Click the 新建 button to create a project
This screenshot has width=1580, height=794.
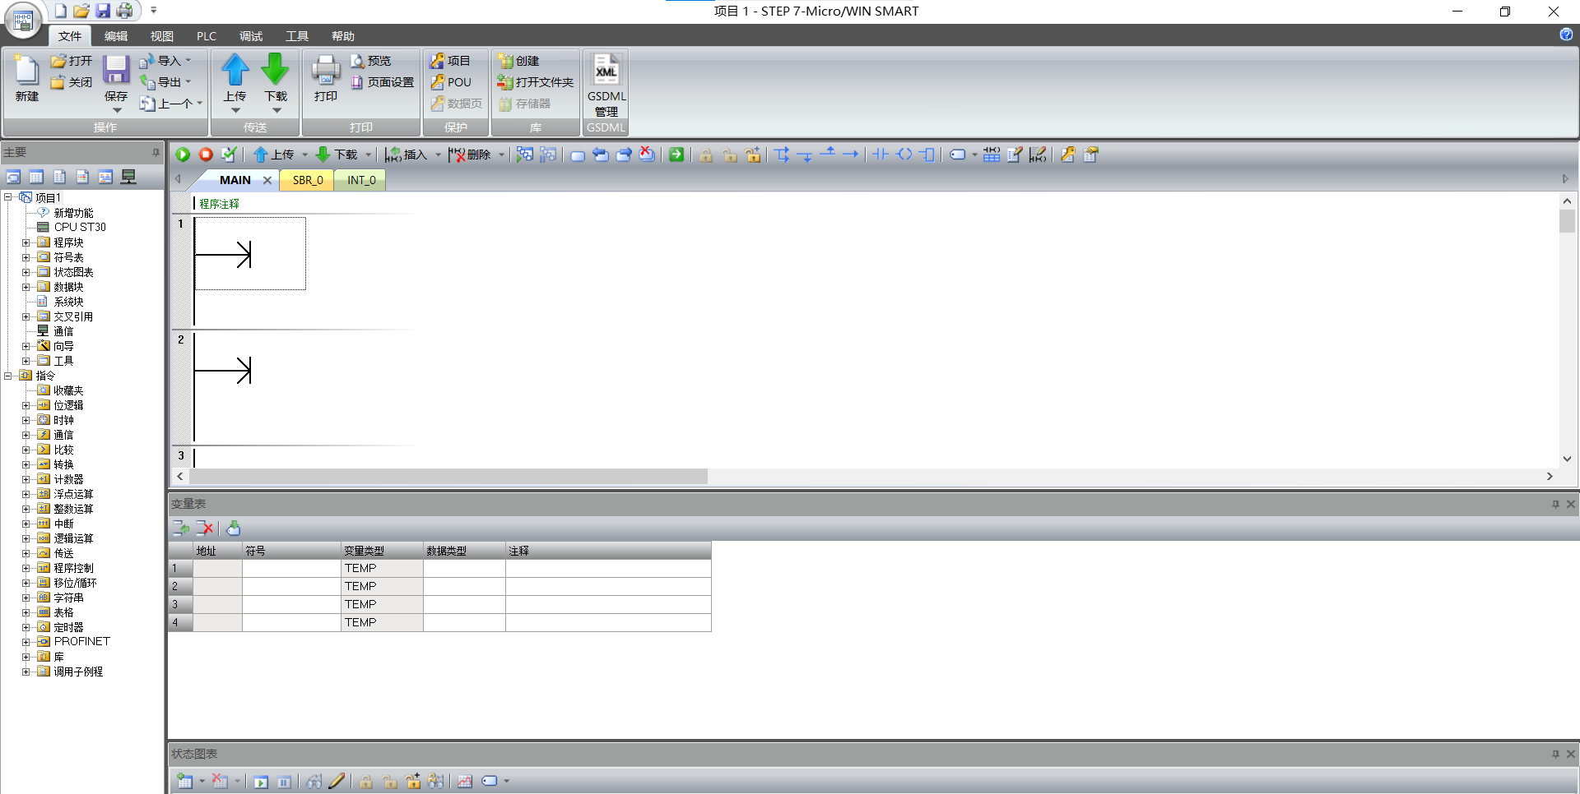(x=26, y=80)
